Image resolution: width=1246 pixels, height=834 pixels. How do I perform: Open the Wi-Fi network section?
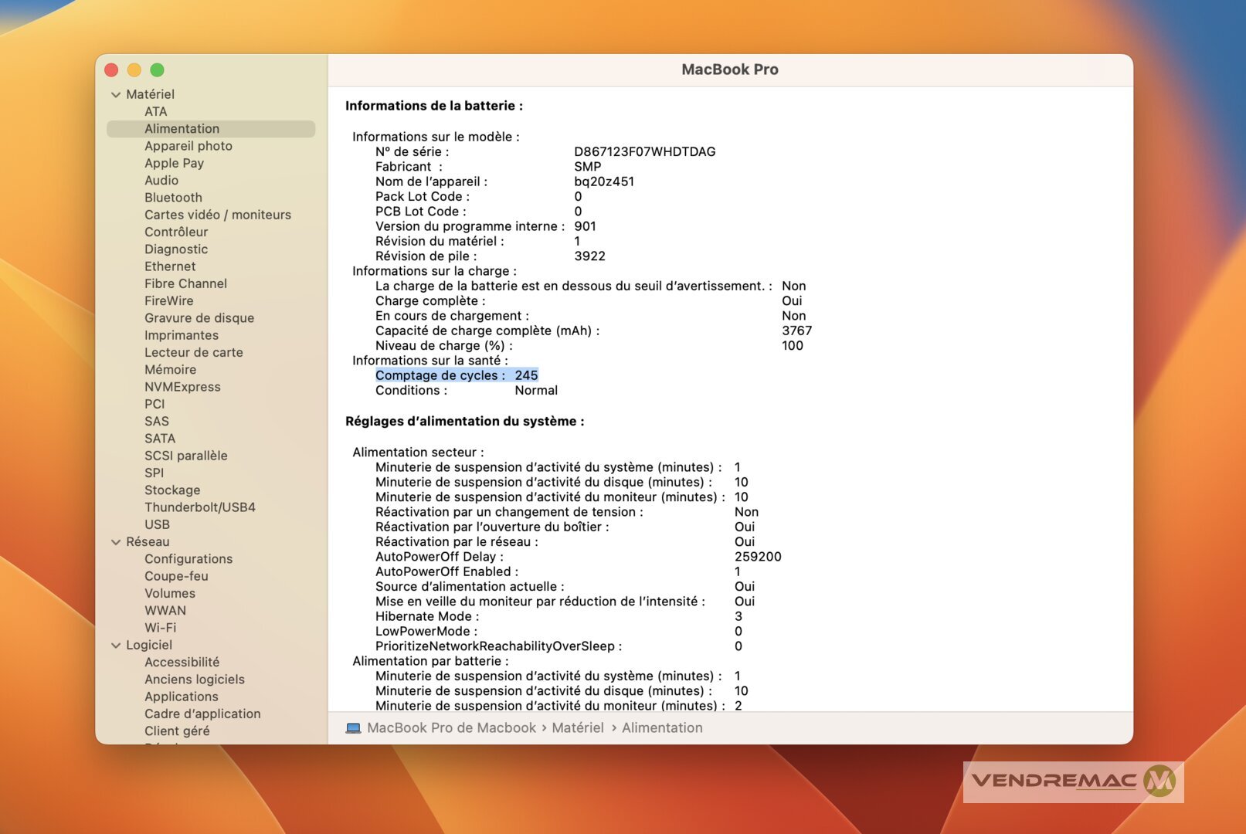160,628
